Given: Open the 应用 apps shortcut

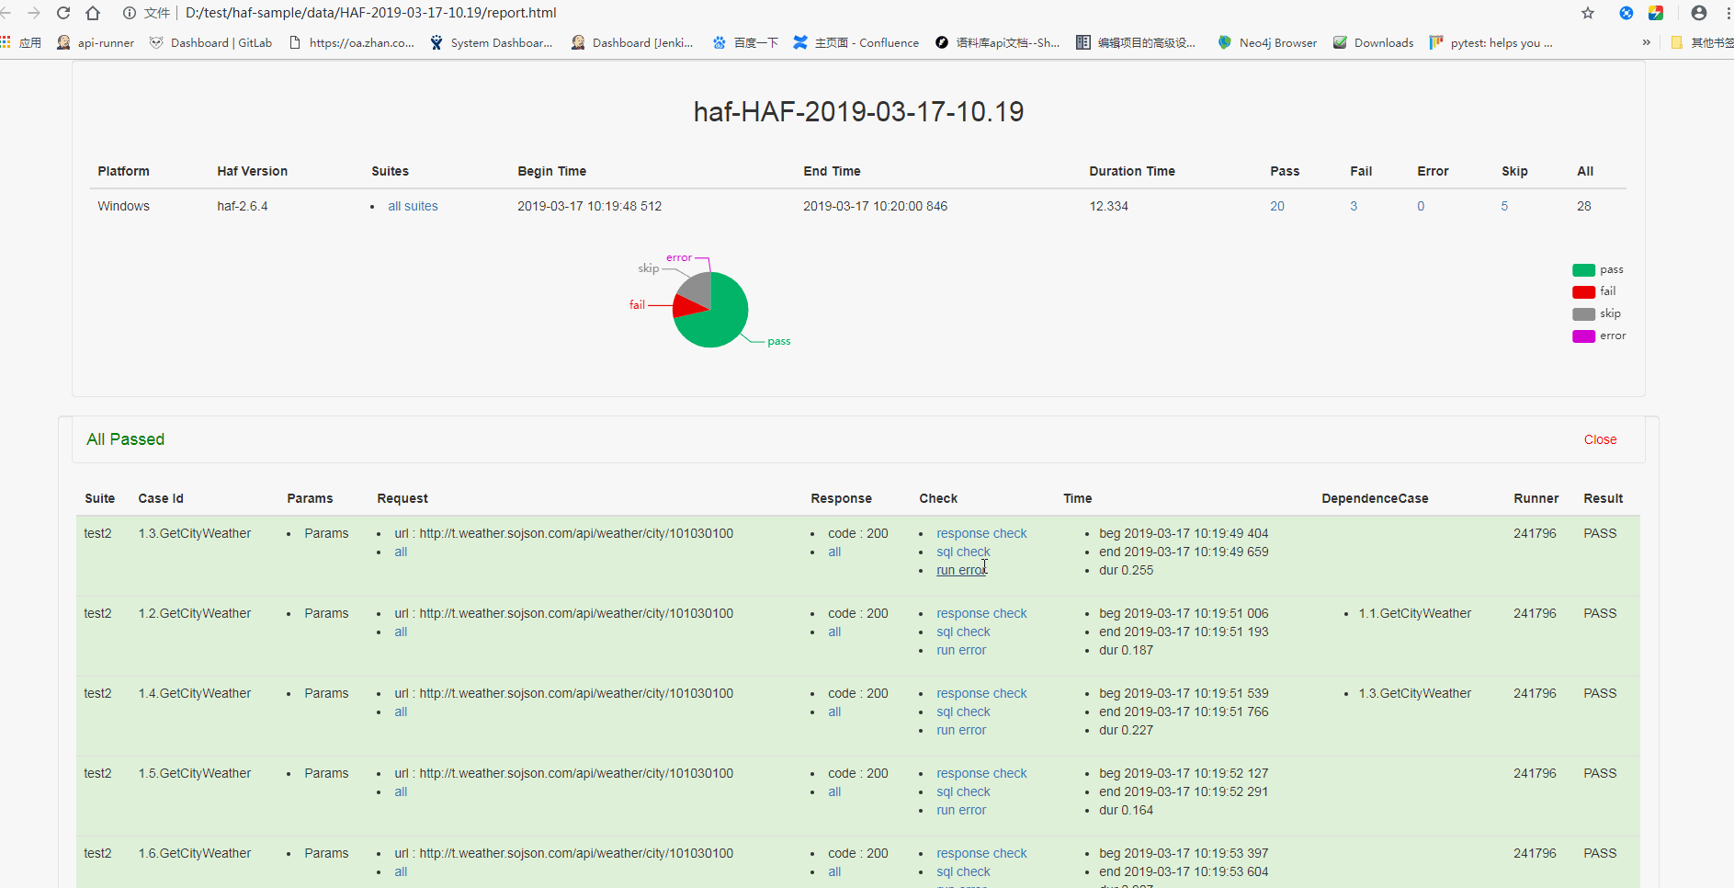Looking at the screenshot, I should (x=21, y=43).
